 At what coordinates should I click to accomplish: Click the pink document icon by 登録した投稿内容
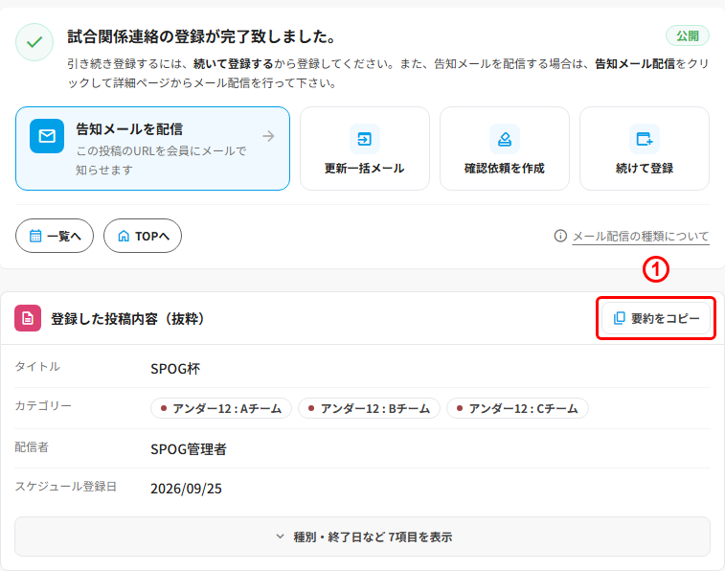28,318
